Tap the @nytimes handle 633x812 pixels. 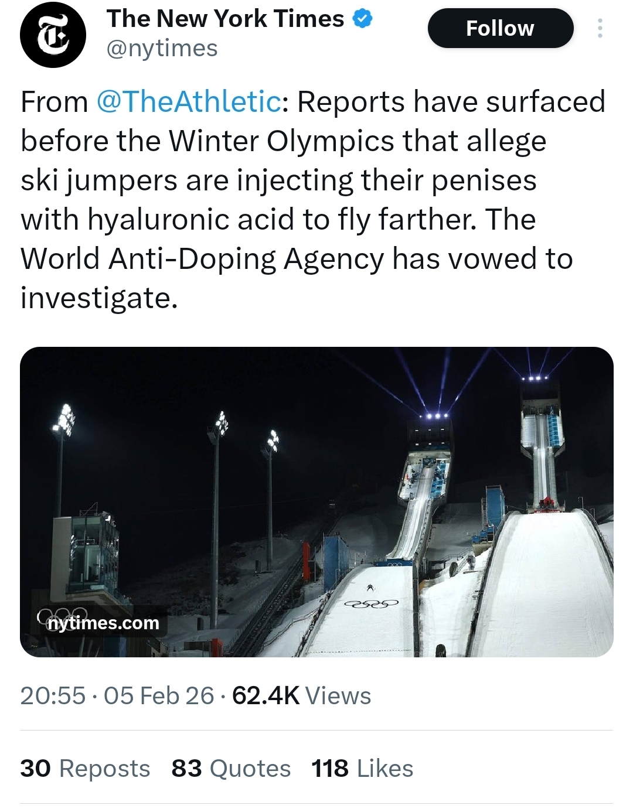click(162, 49)
